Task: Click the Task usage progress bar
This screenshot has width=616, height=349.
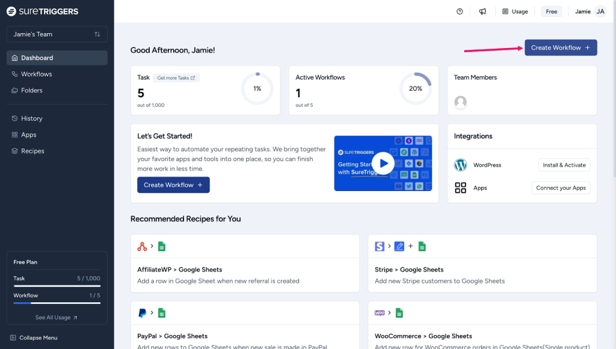Action: (x=57, y=286)
